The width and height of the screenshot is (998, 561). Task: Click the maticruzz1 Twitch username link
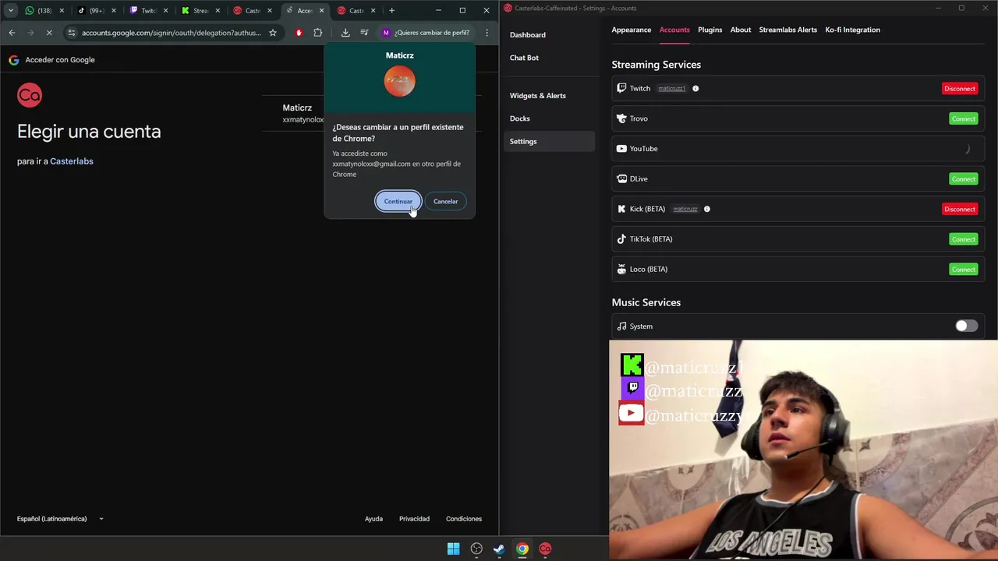point(671,89)
